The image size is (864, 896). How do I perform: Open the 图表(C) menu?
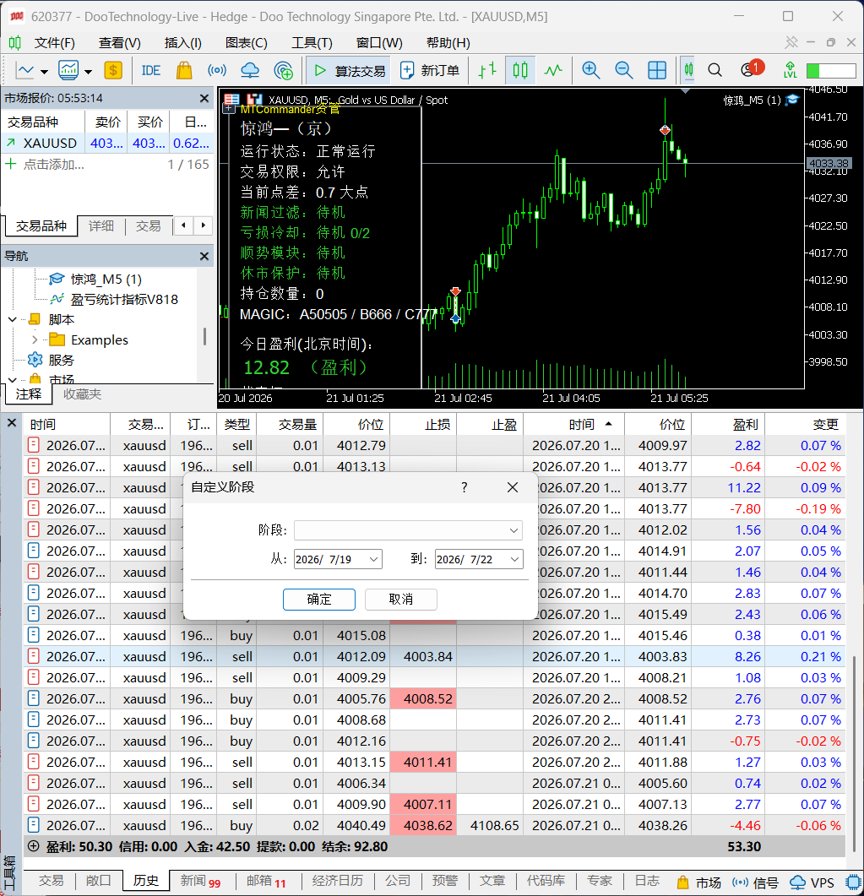[247, 43]
